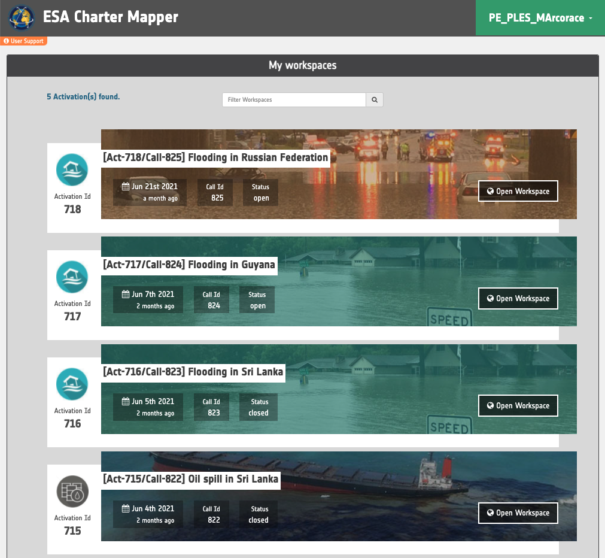Click the Status closed box for Activation 715
The image size is (605, 558).
(x=259, y=514)
